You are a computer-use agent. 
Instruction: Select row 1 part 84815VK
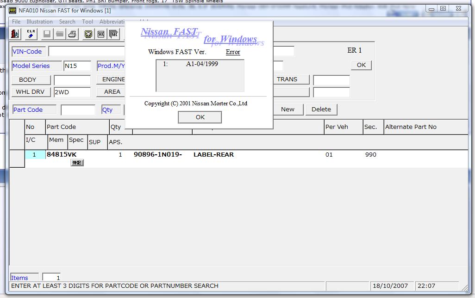click(62, 155)
